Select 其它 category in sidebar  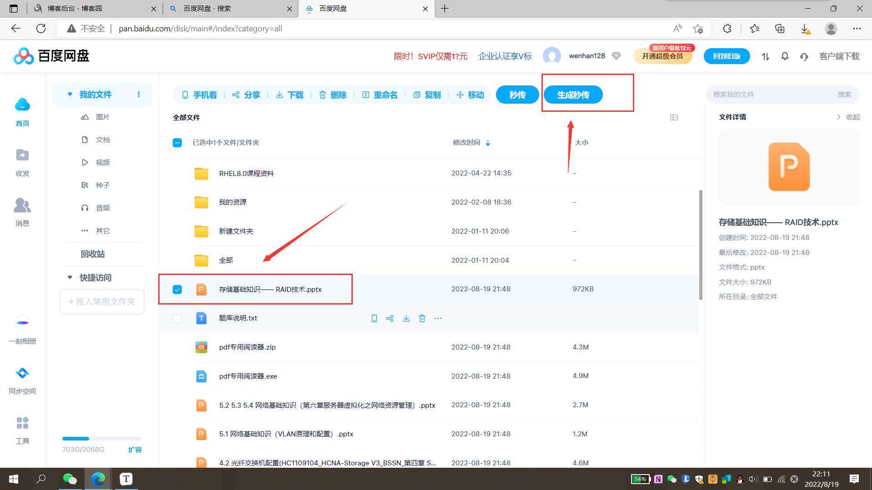coord(95,230)
